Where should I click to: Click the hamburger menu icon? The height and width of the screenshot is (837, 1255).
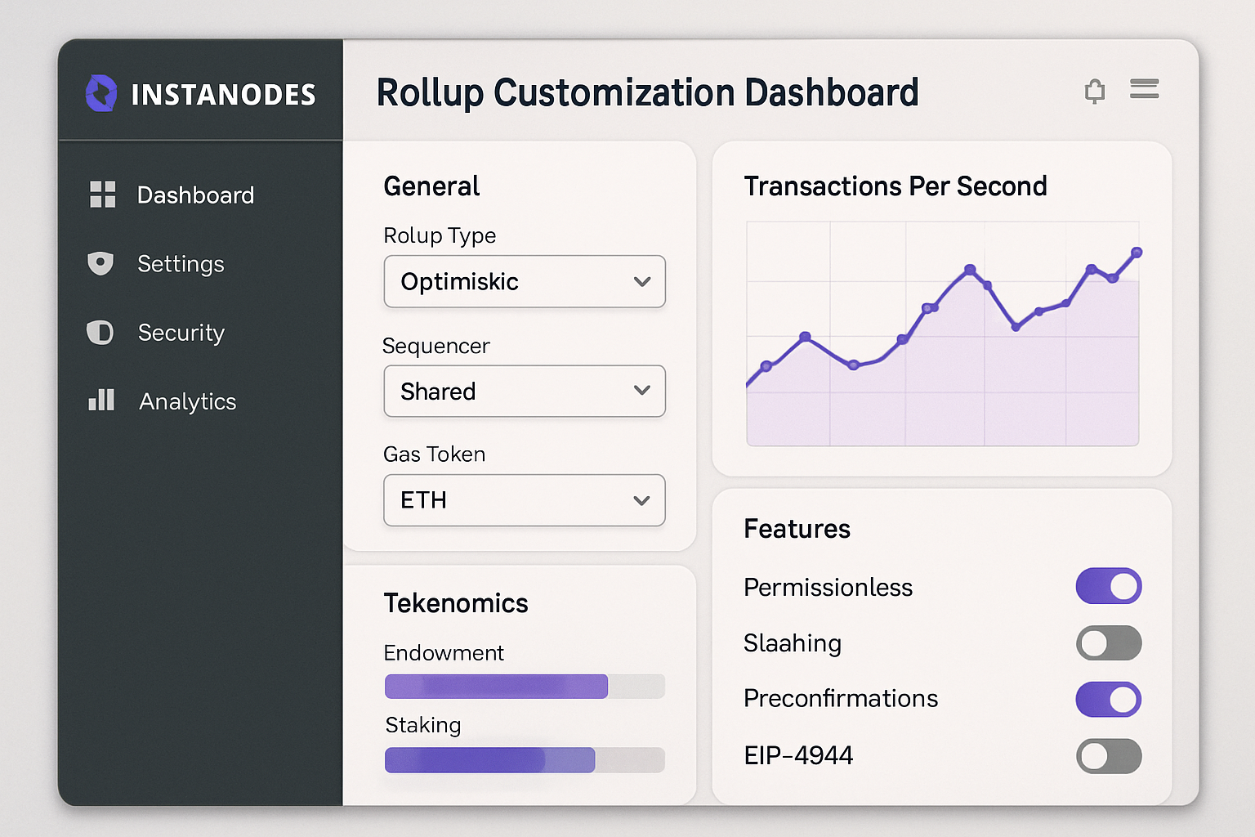(1144, 89)
